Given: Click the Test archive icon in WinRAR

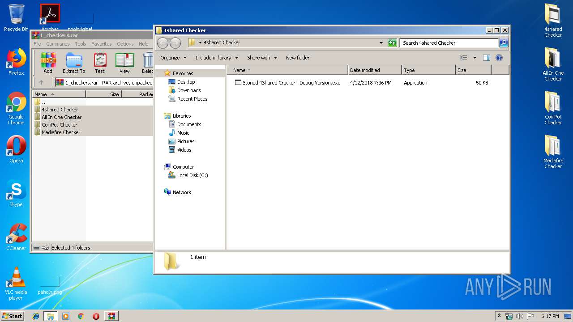Looking at the screenshot, I should coord(100,63).
